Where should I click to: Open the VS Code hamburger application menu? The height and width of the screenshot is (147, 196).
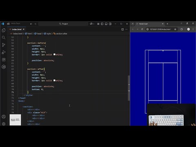tap(8, 24)
